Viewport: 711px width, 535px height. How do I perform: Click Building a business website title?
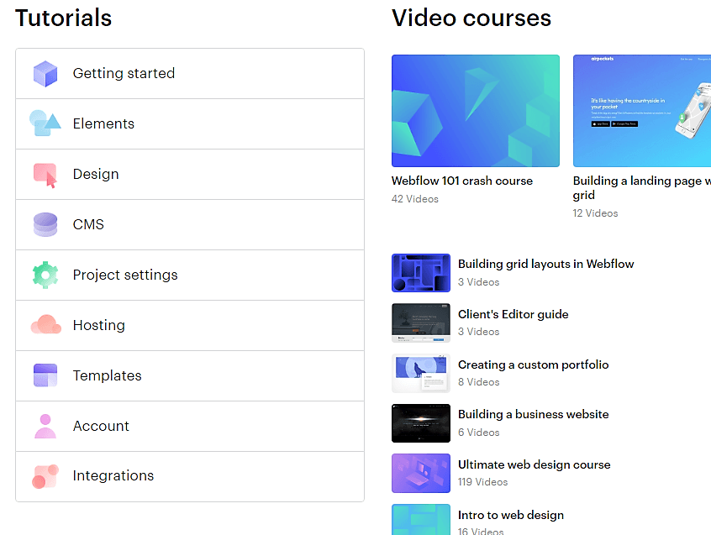pos(533,414)
